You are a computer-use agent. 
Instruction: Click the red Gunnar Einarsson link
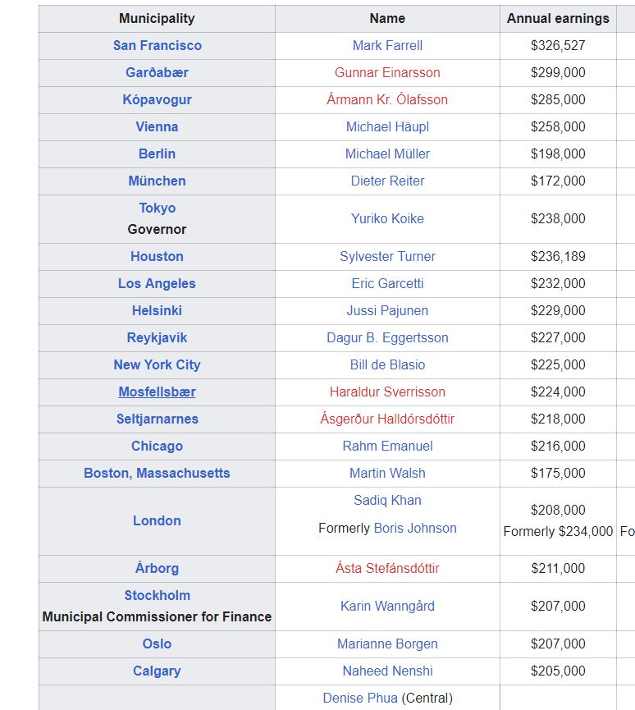(387, 72)
